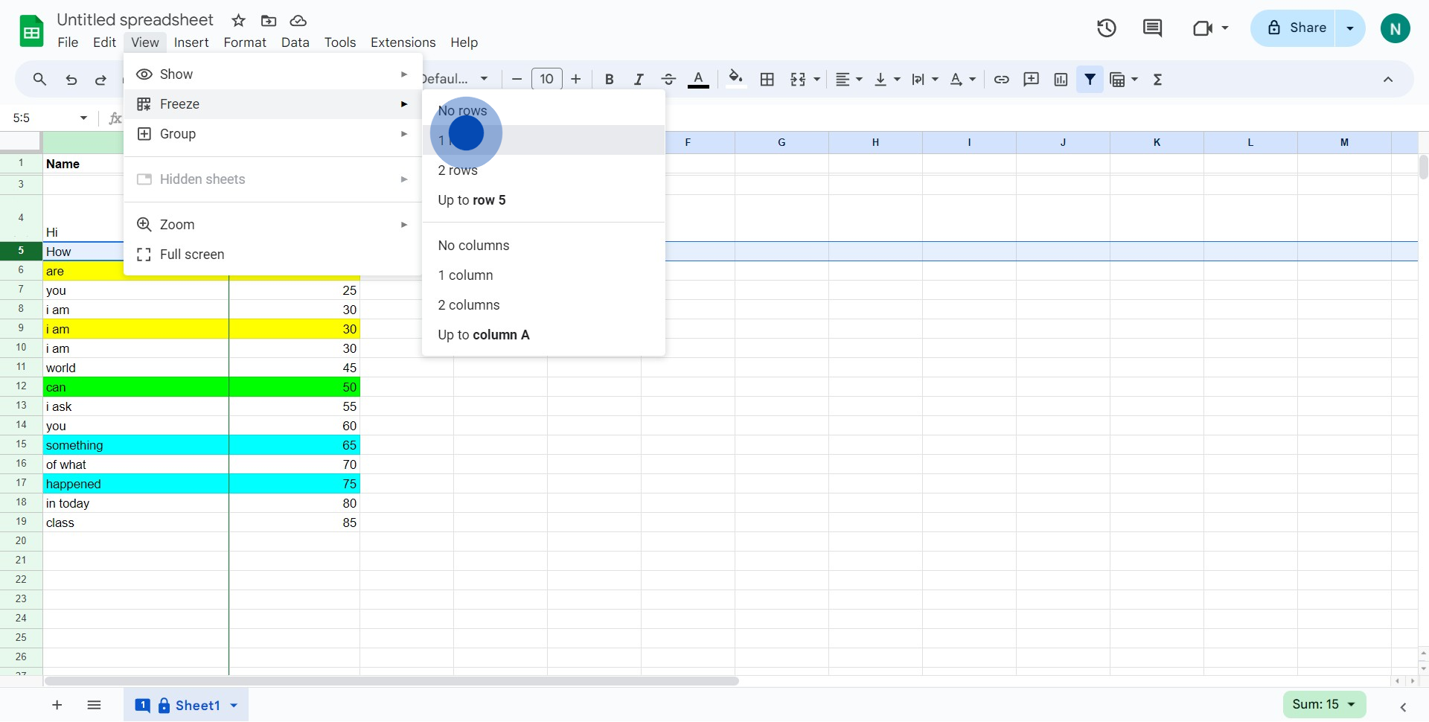The width and height of the screenshot is (1429, 722).
Task: Toggle italic formatting
Action: [x=638, y=80]
